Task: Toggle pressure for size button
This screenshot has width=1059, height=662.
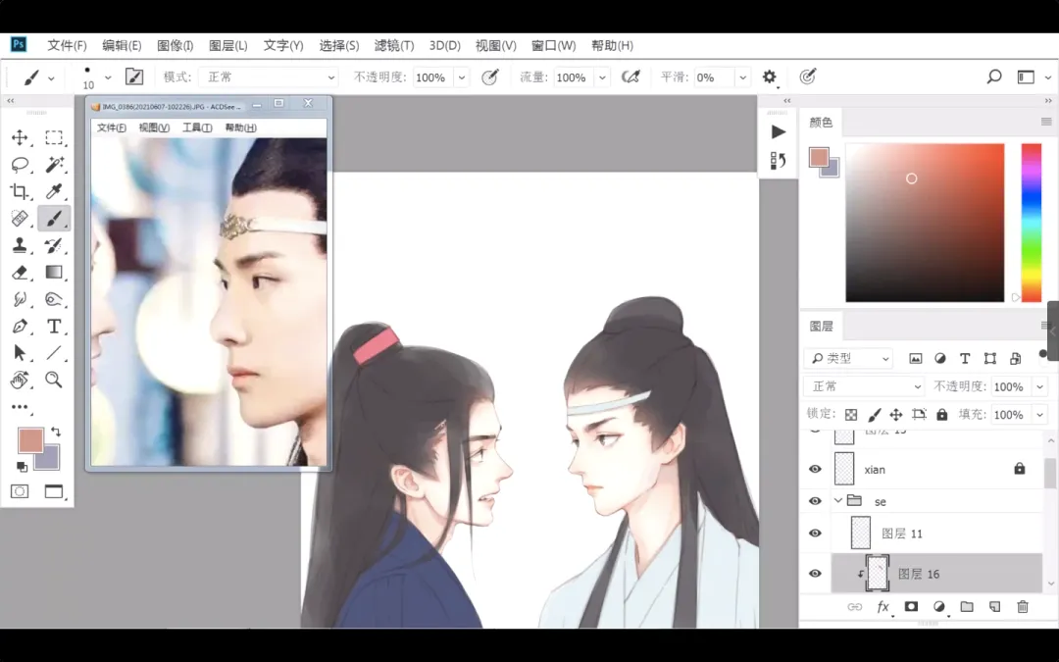Action: [x=808, y=77]
